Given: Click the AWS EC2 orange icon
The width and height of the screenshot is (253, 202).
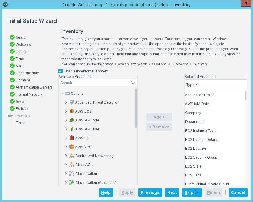Looking at the screenshot, I should click(72, 111).
